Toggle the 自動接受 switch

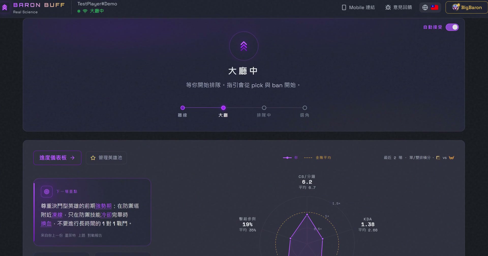pyautogui.click(x=452, y=27)
